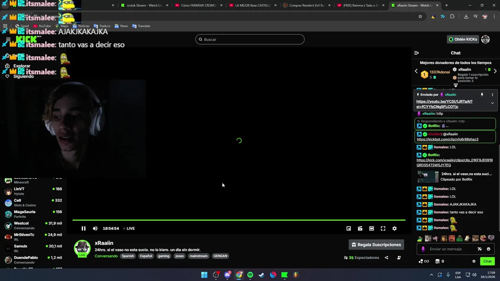Send message with green Chat button
The image size is (500, 281).
coord(487,261)
